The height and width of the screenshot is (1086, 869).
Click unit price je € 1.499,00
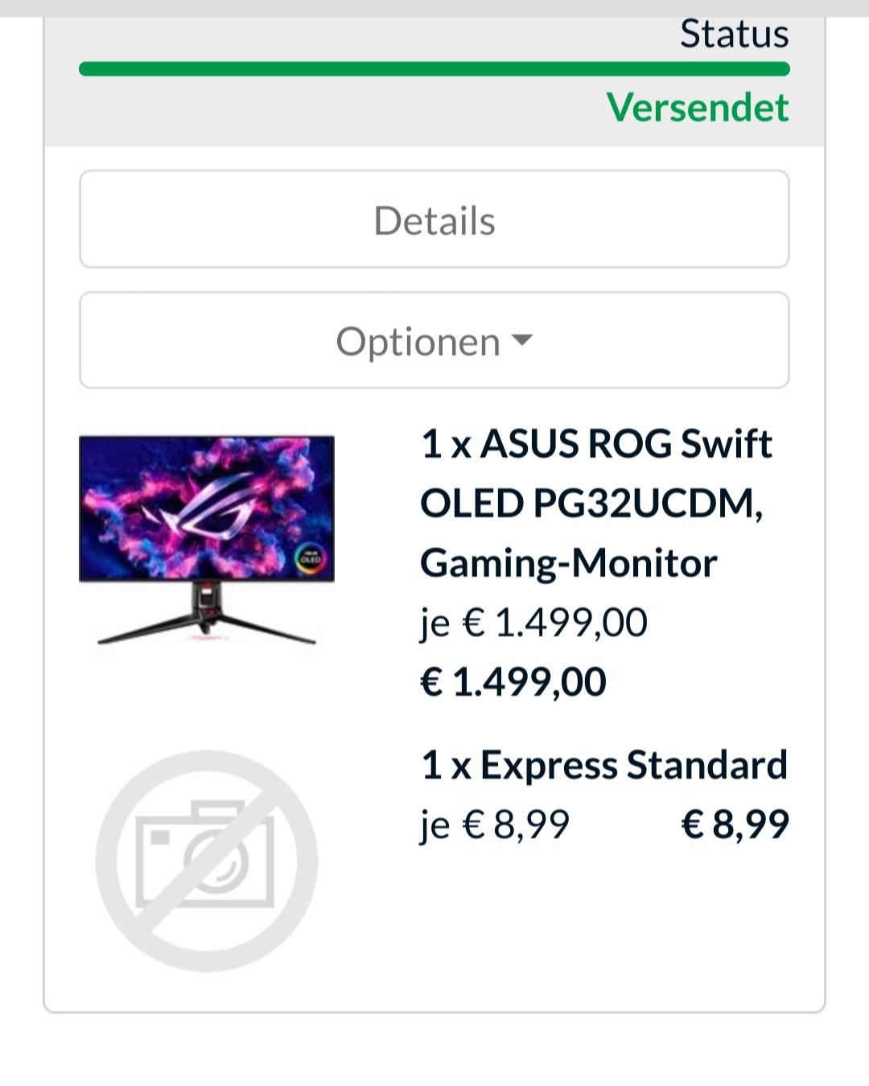coord(534,623)
